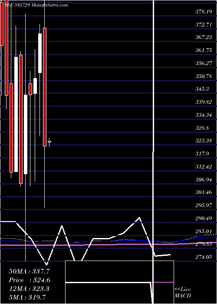Click the 378.19 price axis label
This screenshot has height=304, width=217.
click(x=204, y=12)
